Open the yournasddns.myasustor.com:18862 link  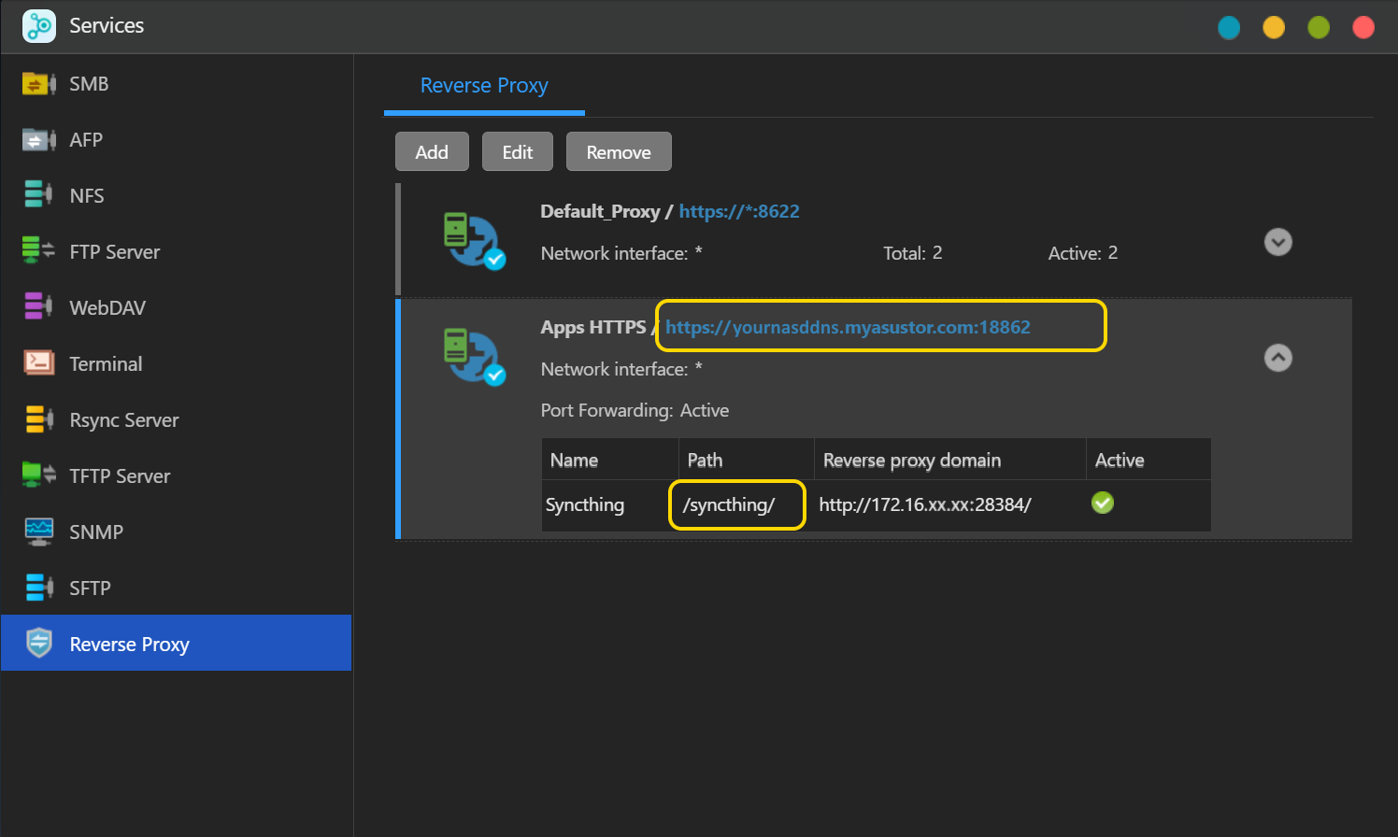pos(848,327)
